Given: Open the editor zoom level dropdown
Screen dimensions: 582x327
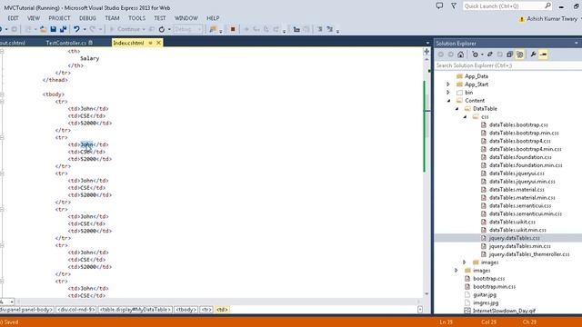Looking at the screenshot, I should [x=12, y=302].
